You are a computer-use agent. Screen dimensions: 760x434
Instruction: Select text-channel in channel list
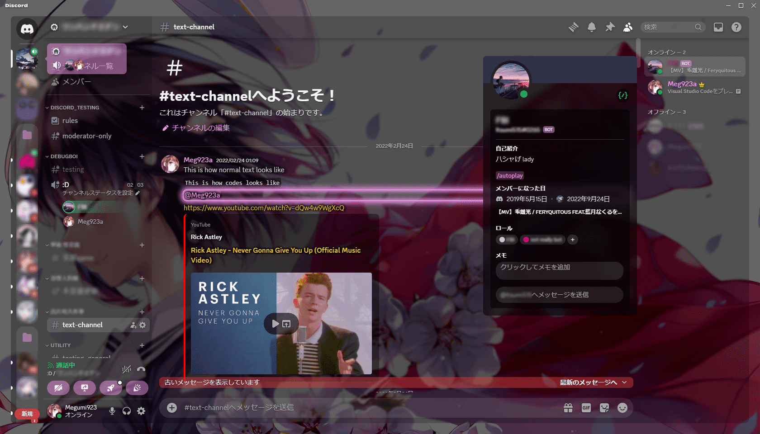pos(98,325)
